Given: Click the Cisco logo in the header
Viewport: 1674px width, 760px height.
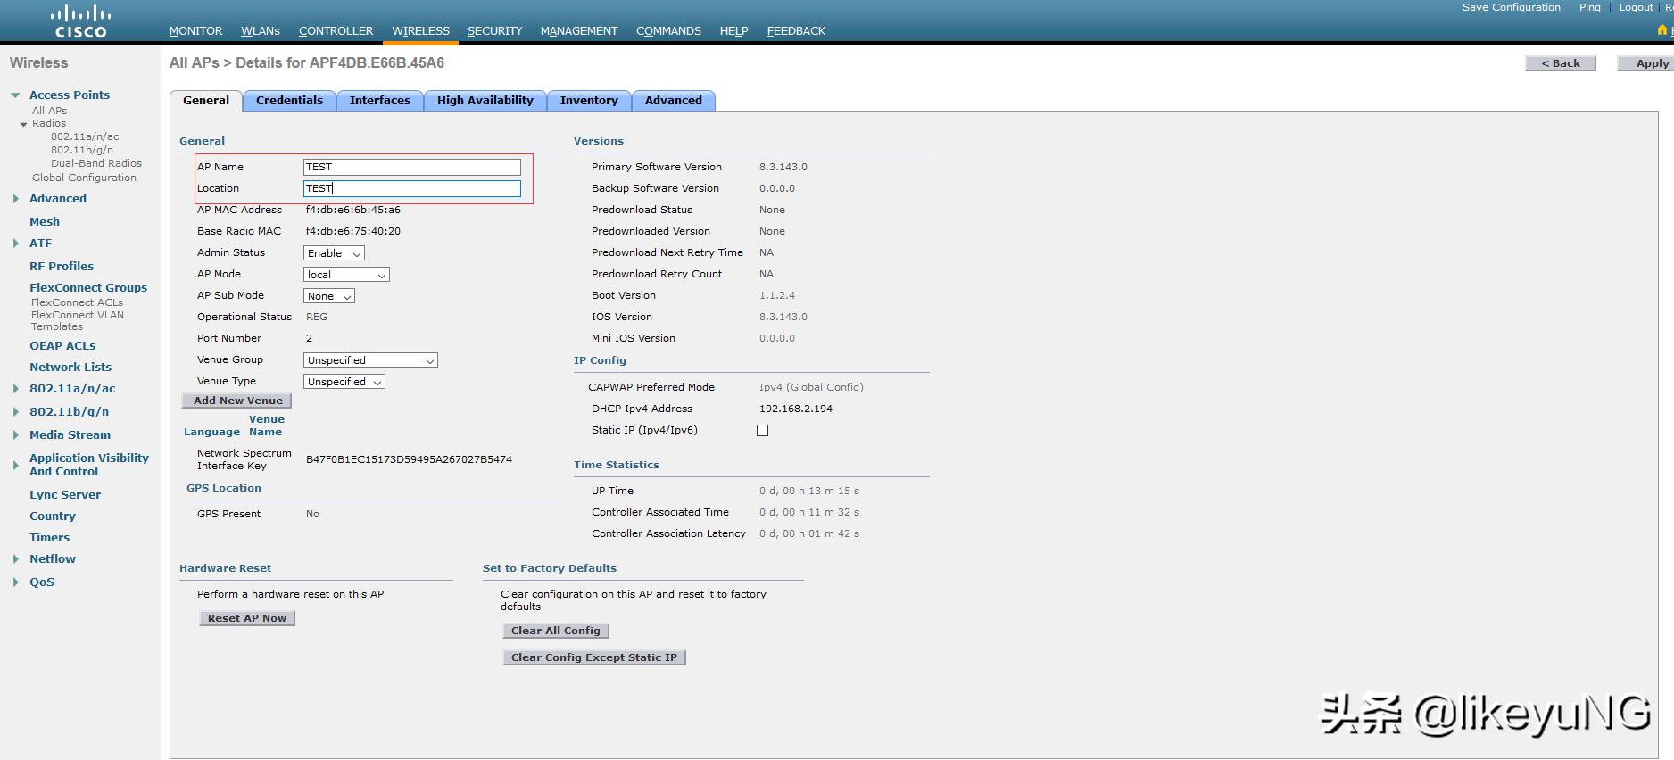Looking at the screenshot, I should [x=80, y=21].
